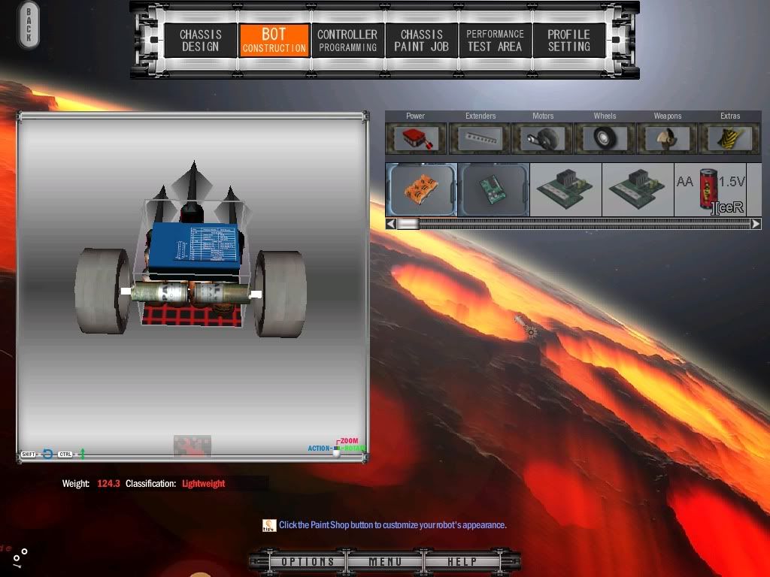Viewport: 770px width, 577px height.
Task: Switch to the Profile Setting tab
Action: [568, 41]
